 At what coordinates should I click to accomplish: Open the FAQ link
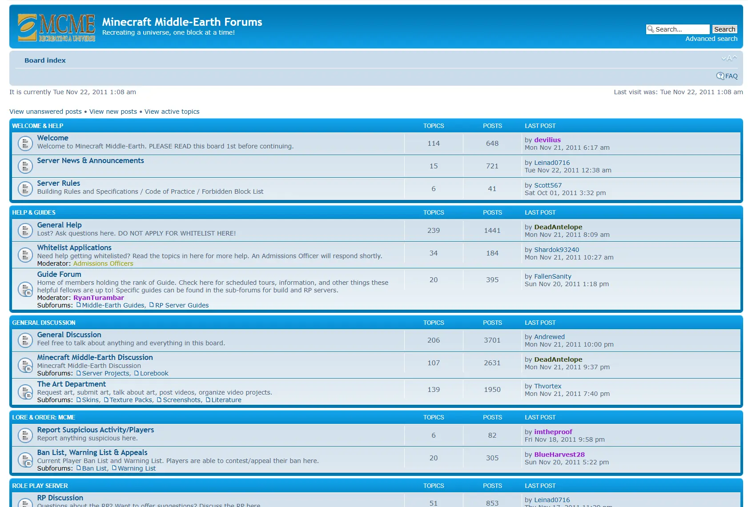tap(732, 76)
